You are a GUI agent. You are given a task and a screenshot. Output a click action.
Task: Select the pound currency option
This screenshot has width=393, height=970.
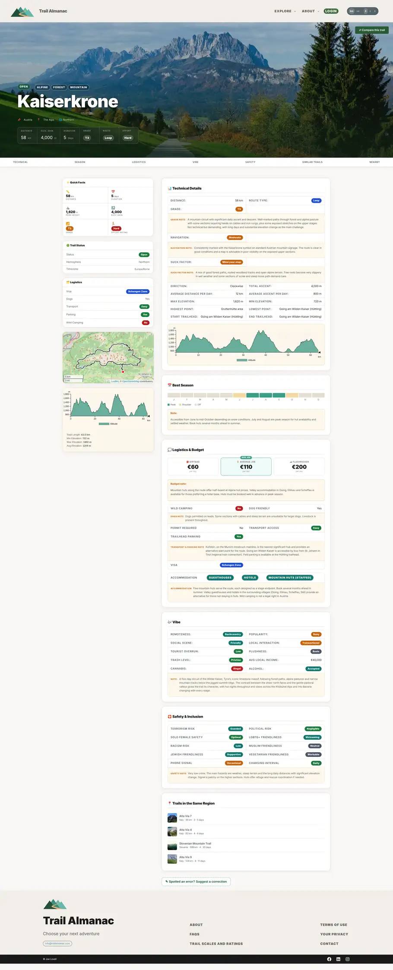pos(371,11)
